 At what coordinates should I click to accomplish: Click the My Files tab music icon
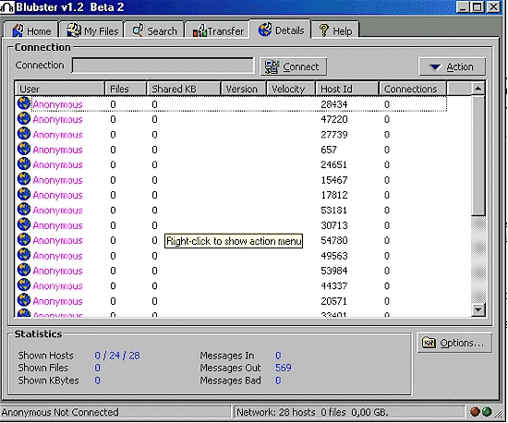click(x=74, y=30)
